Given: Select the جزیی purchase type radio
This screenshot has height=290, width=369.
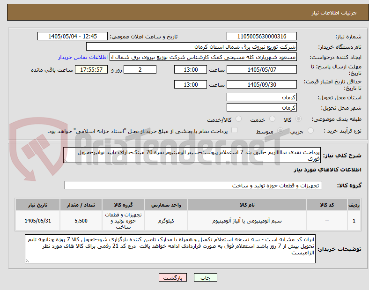Looking at the screenshot, I should [x=310, y=131].
